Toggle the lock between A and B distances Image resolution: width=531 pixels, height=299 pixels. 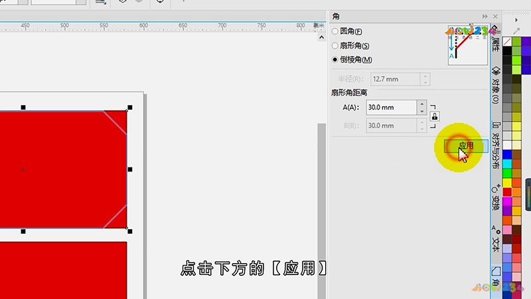point(435,117)
